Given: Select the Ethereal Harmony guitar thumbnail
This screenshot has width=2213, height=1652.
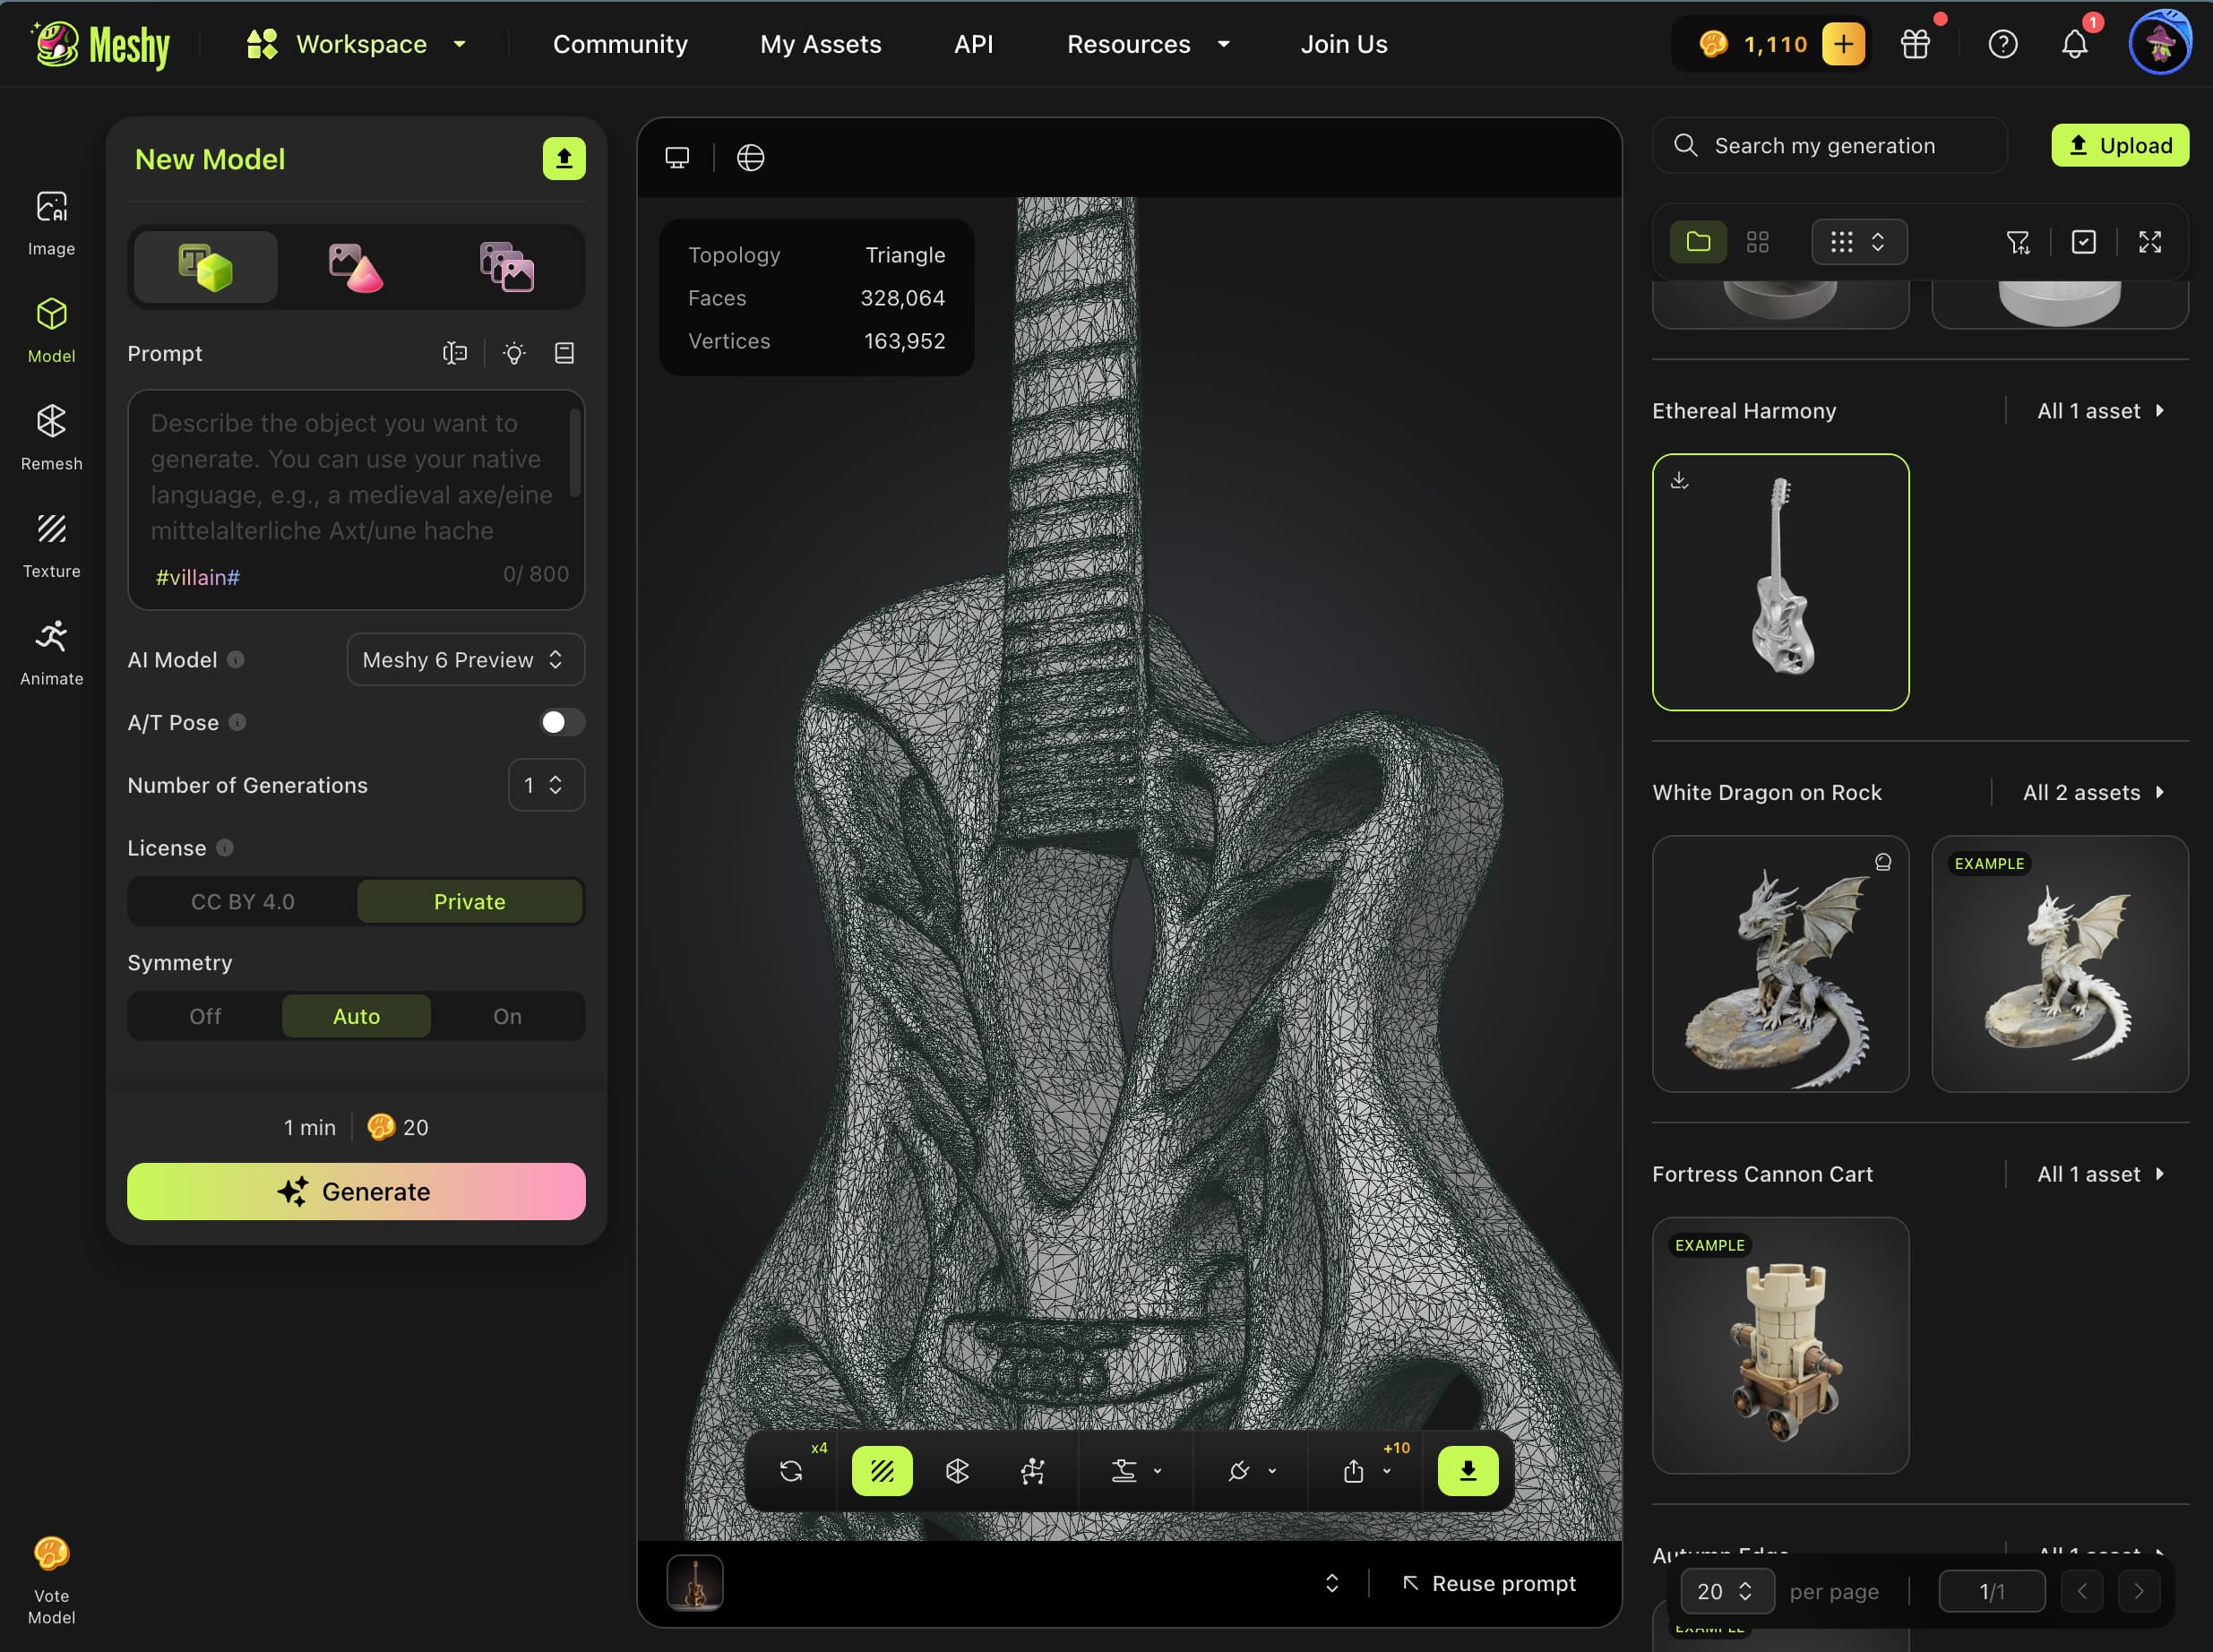Looking at the screenshot, I should click(x=1780, y=582).
